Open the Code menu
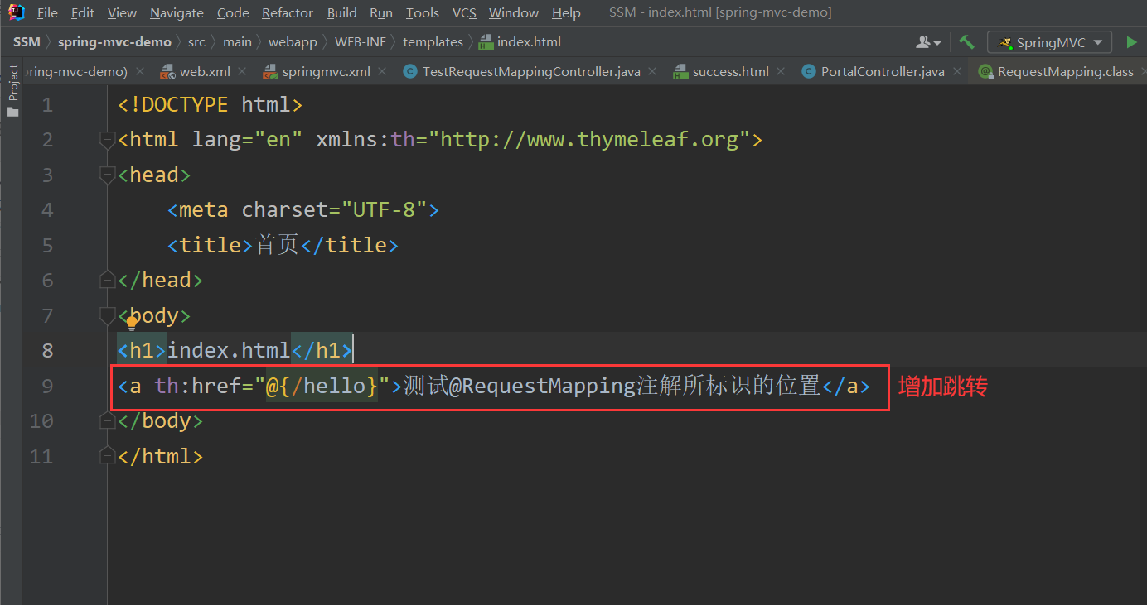The image size is (1147, 605). pyautogui.click(x=233, y=12)
